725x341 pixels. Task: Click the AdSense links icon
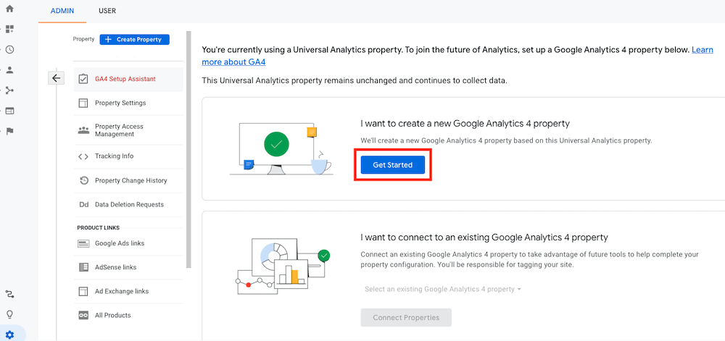tap(83, 267)
